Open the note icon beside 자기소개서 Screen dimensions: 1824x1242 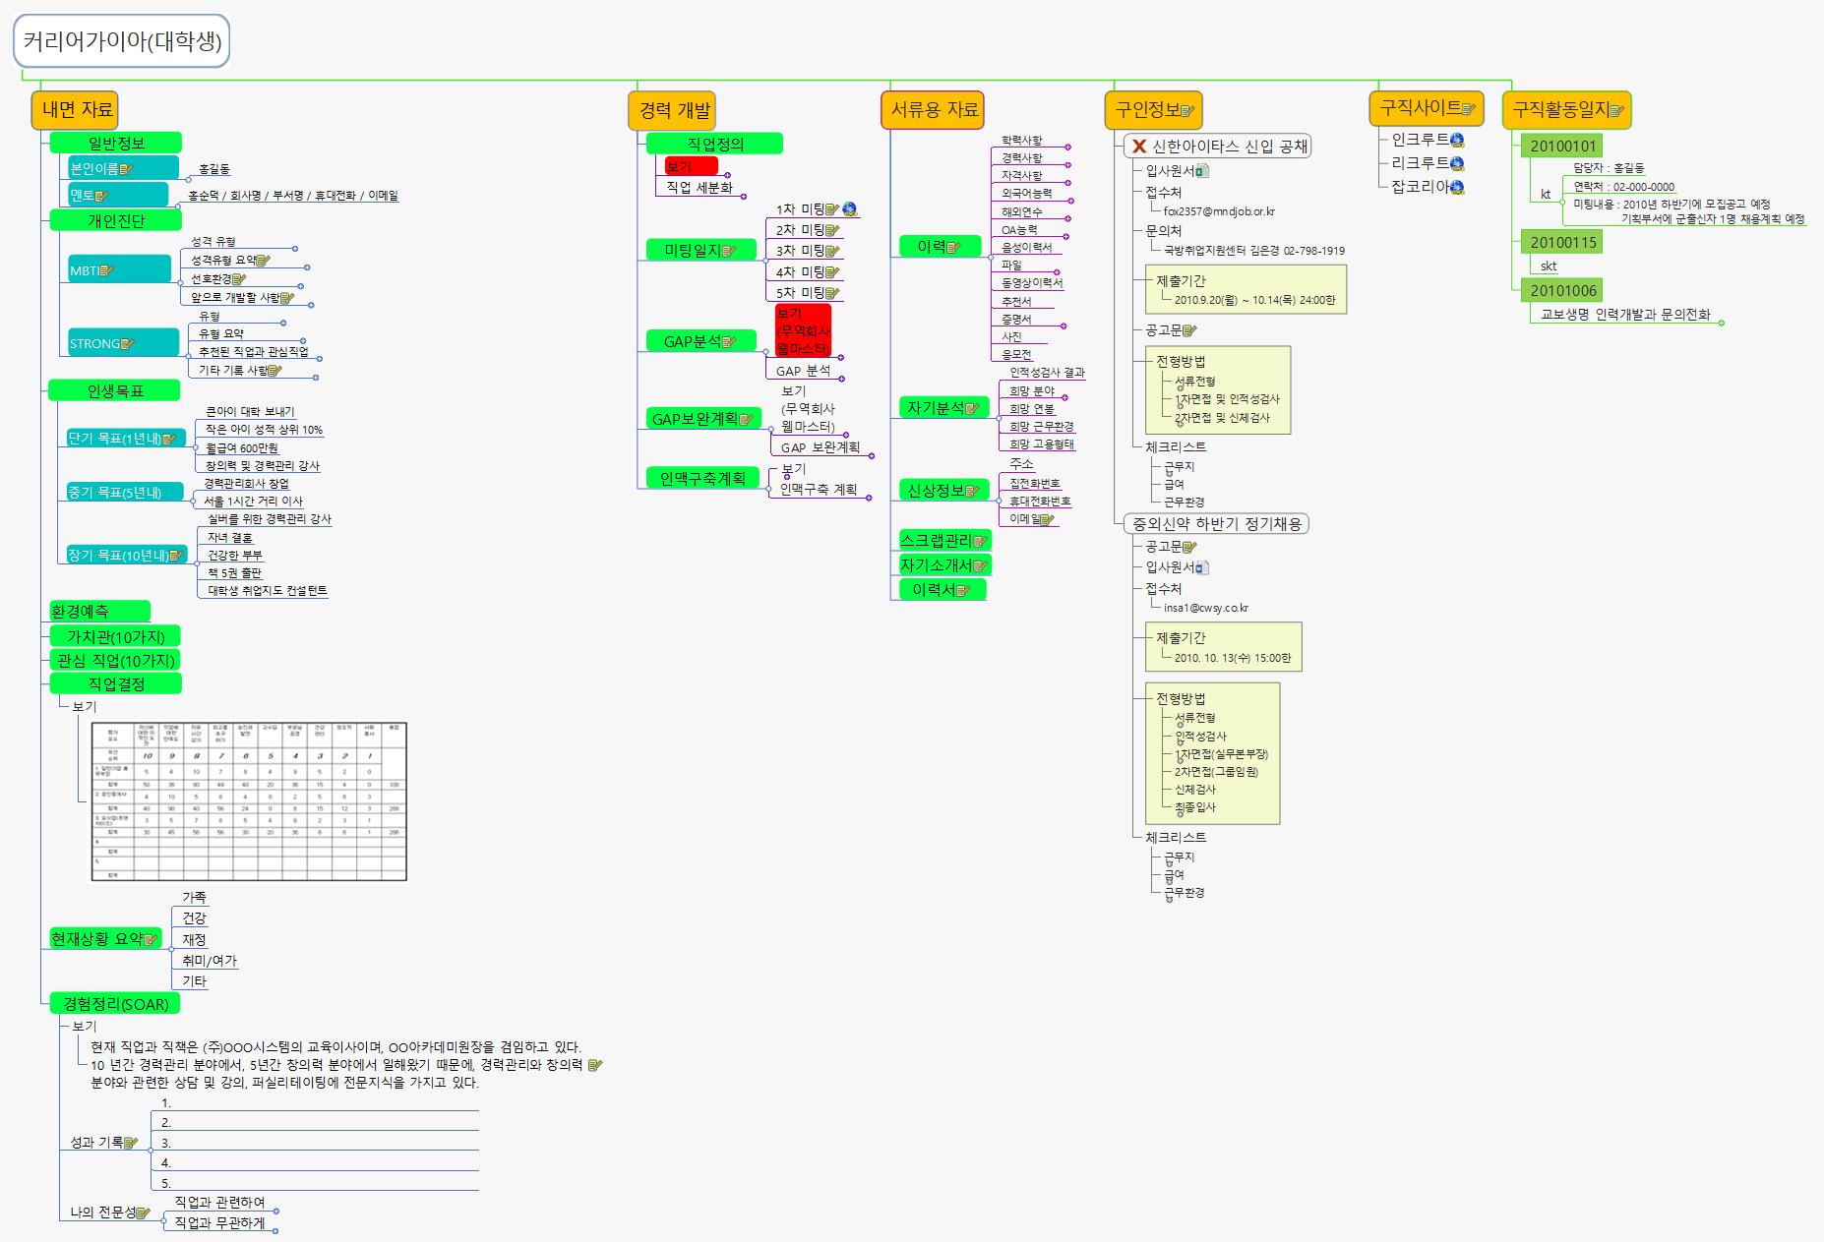[x=981, y=565]
